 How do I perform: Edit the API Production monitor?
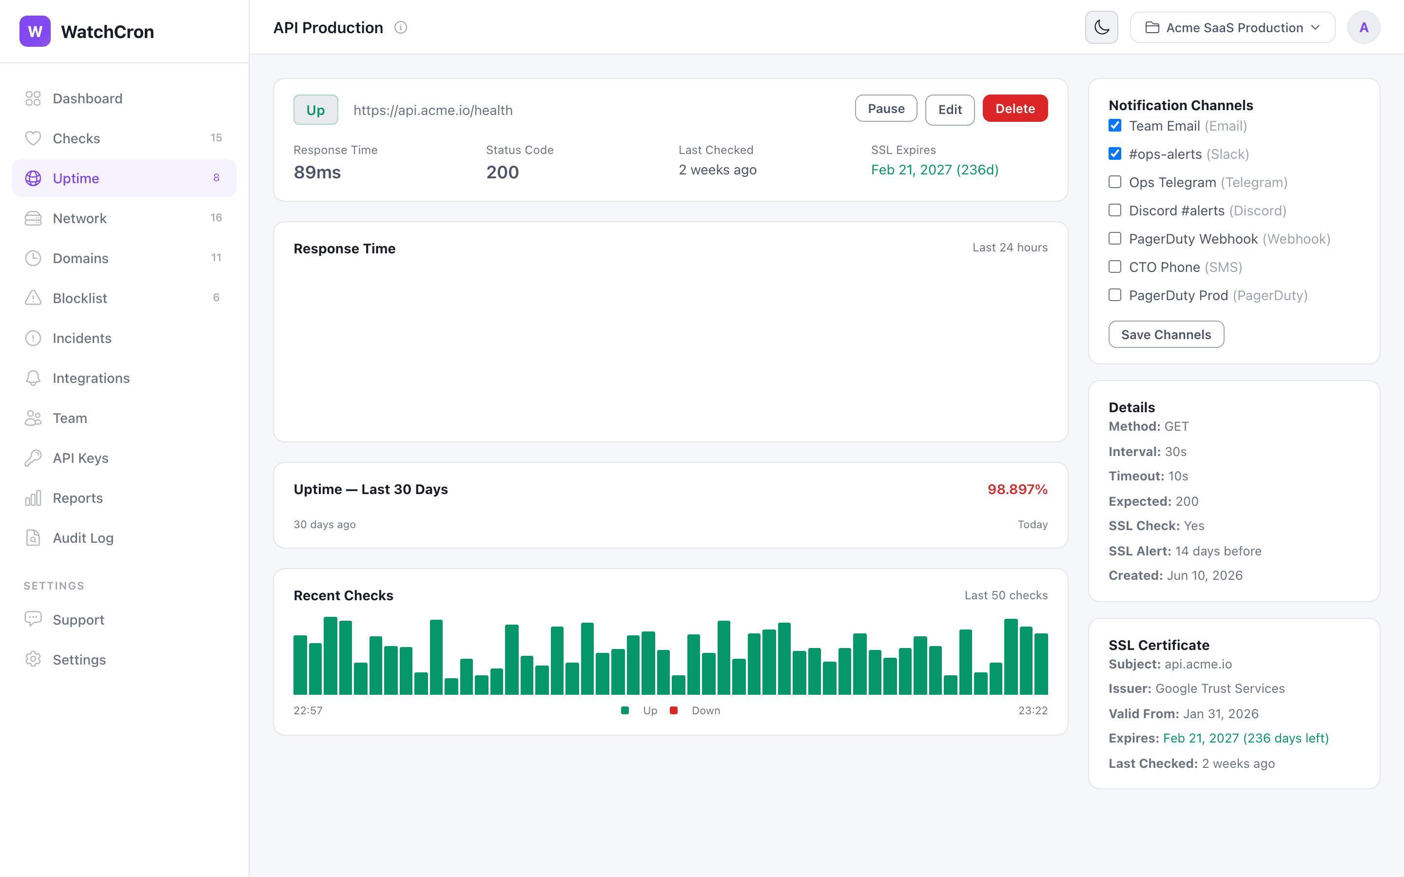(950, 110)
